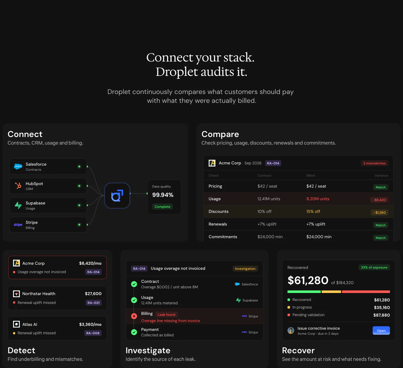Click the green check icon beside Contract step

coord(134,284)
